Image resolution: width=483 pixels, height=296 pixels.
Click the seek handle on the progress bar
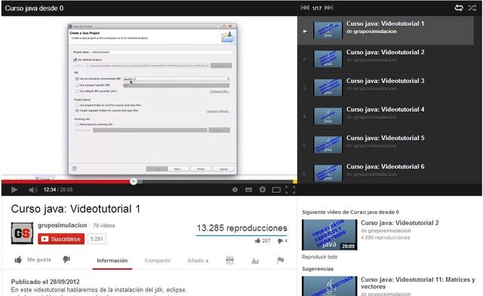134,182
